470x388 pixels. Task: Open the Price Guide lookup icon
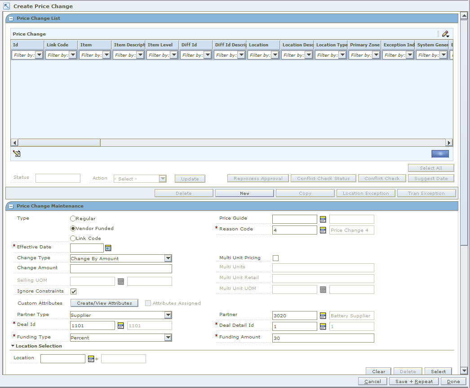coord(323,219)
